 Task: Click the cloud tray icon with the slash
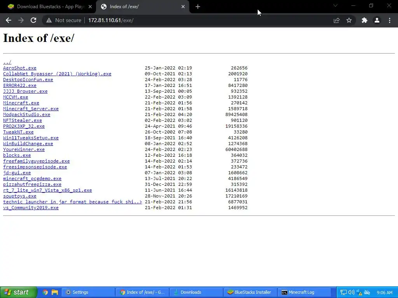367,293
